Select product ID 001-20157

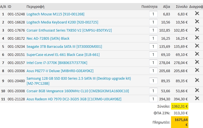16,63
